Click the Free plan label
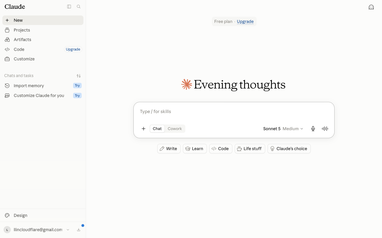Viewport: 382px width, 238px height. click(x=223, y=21)
